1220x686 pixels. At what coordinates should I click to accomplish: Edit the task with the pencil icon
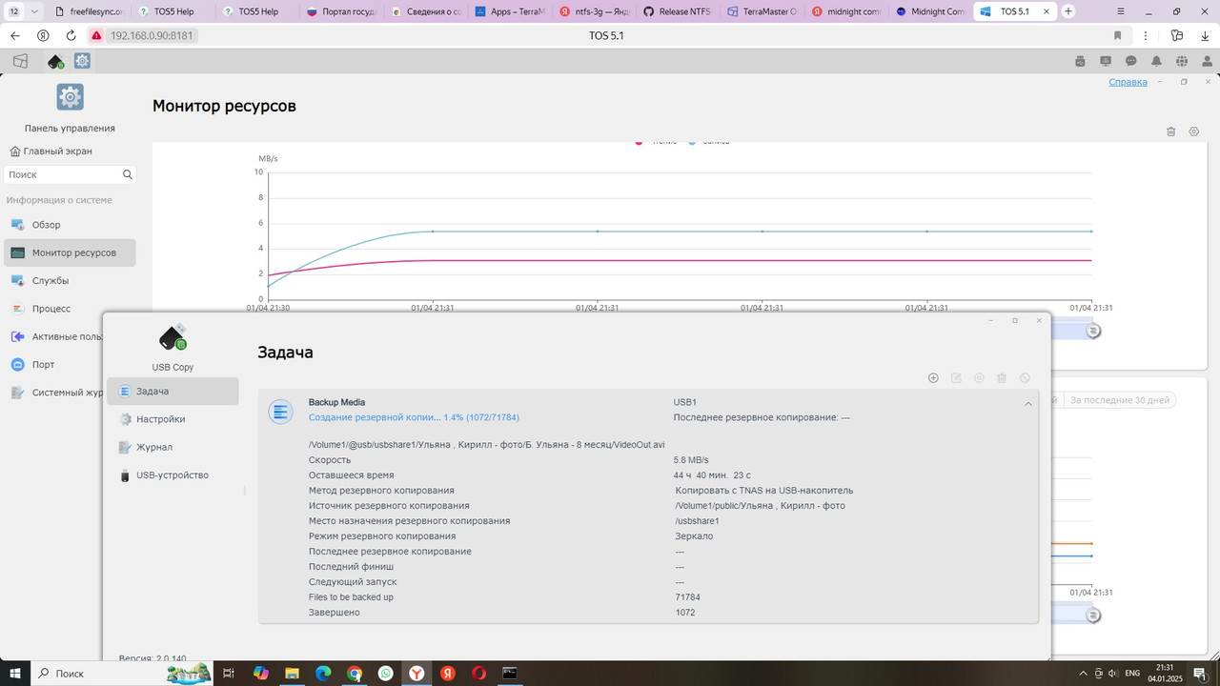(956, 377)
